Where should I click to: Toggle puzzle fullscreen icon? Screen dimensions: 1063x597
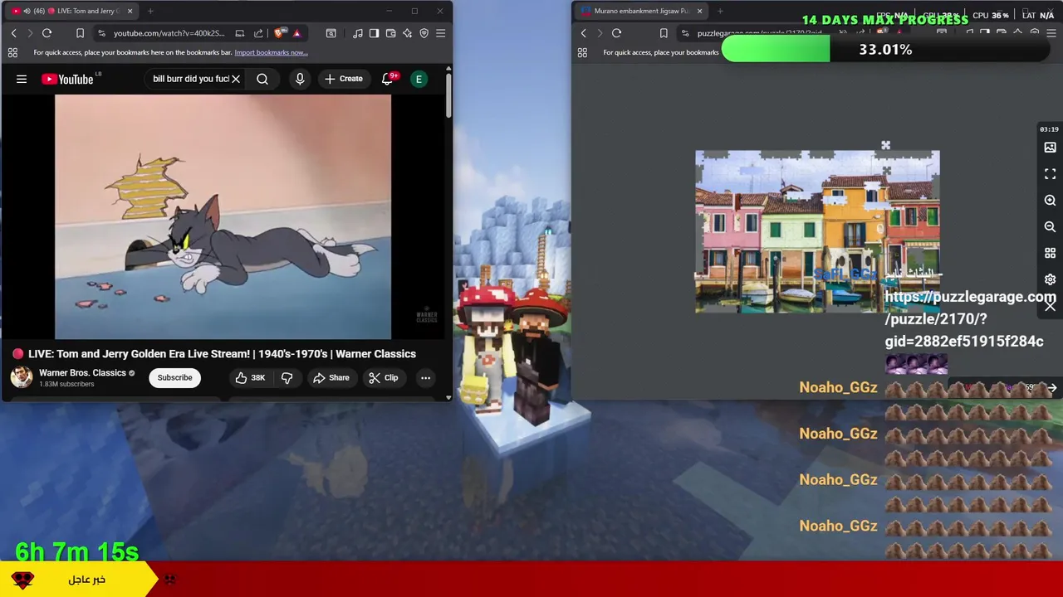pyautogui.click(x=1050, y=174)
